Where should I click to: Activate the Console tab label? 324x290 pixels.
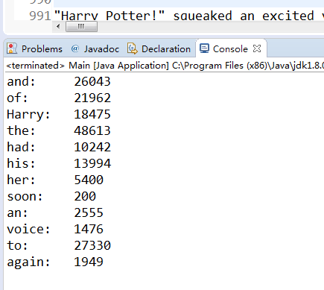(230, 49)
